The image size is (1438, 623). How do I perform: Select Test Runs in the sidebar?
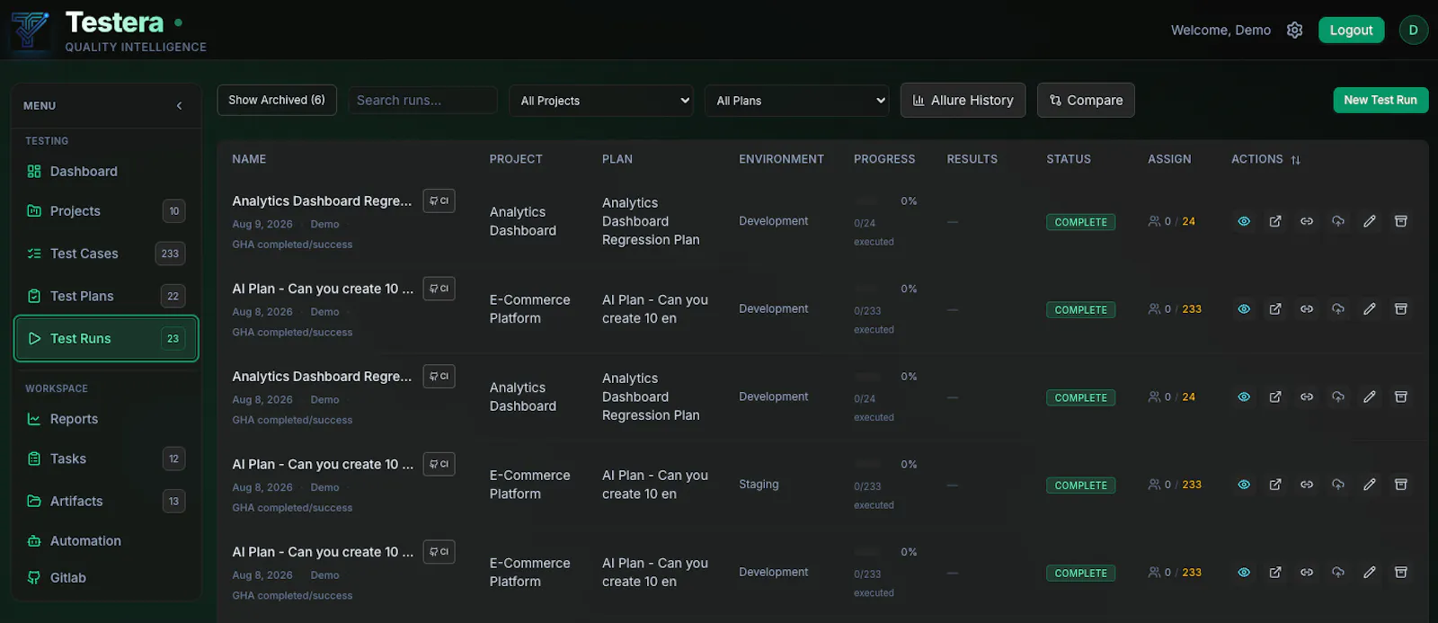click(x=106, y=338)
